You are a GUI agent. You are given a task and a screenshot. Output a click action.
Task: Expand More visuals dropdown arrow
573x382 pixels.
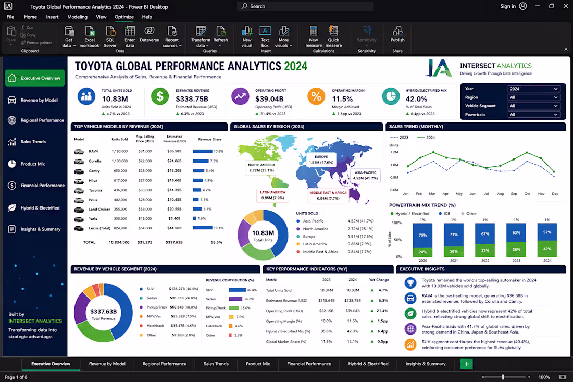click(291, 46)
